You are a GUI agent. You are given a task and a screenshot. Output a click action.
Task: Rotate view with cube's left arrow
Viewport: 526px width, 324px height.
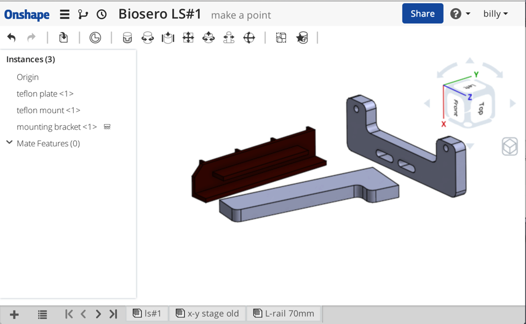coord(427,104)
